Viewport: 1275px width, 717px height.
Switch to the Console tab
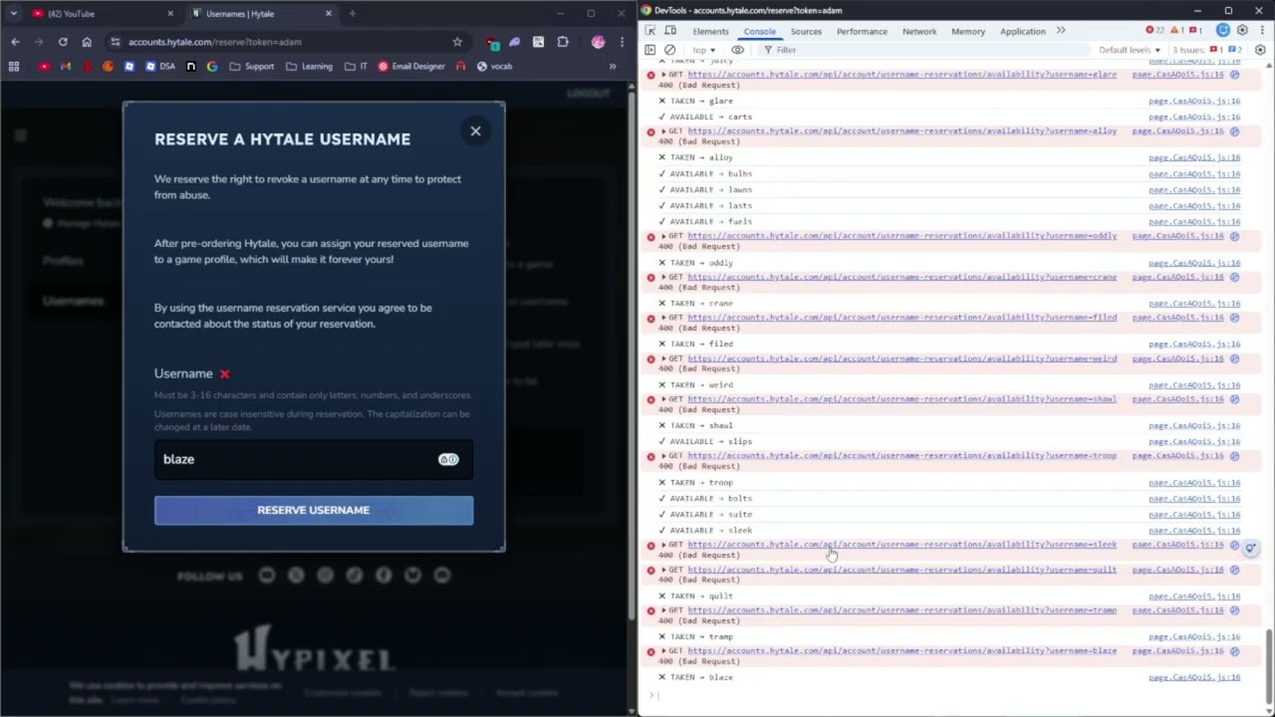pos(759,31)
